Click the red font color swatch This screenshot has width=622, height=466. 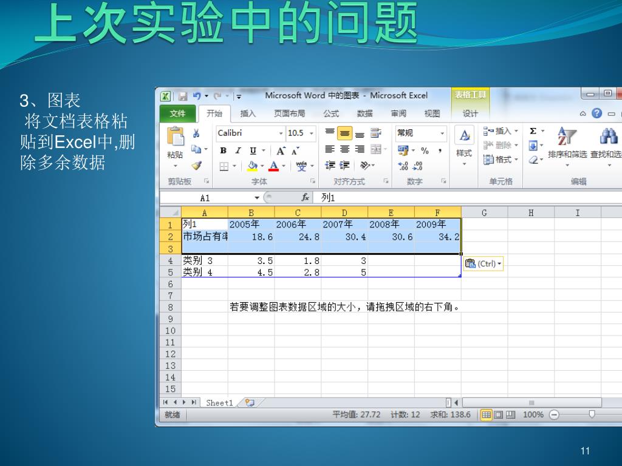point(274,166)
